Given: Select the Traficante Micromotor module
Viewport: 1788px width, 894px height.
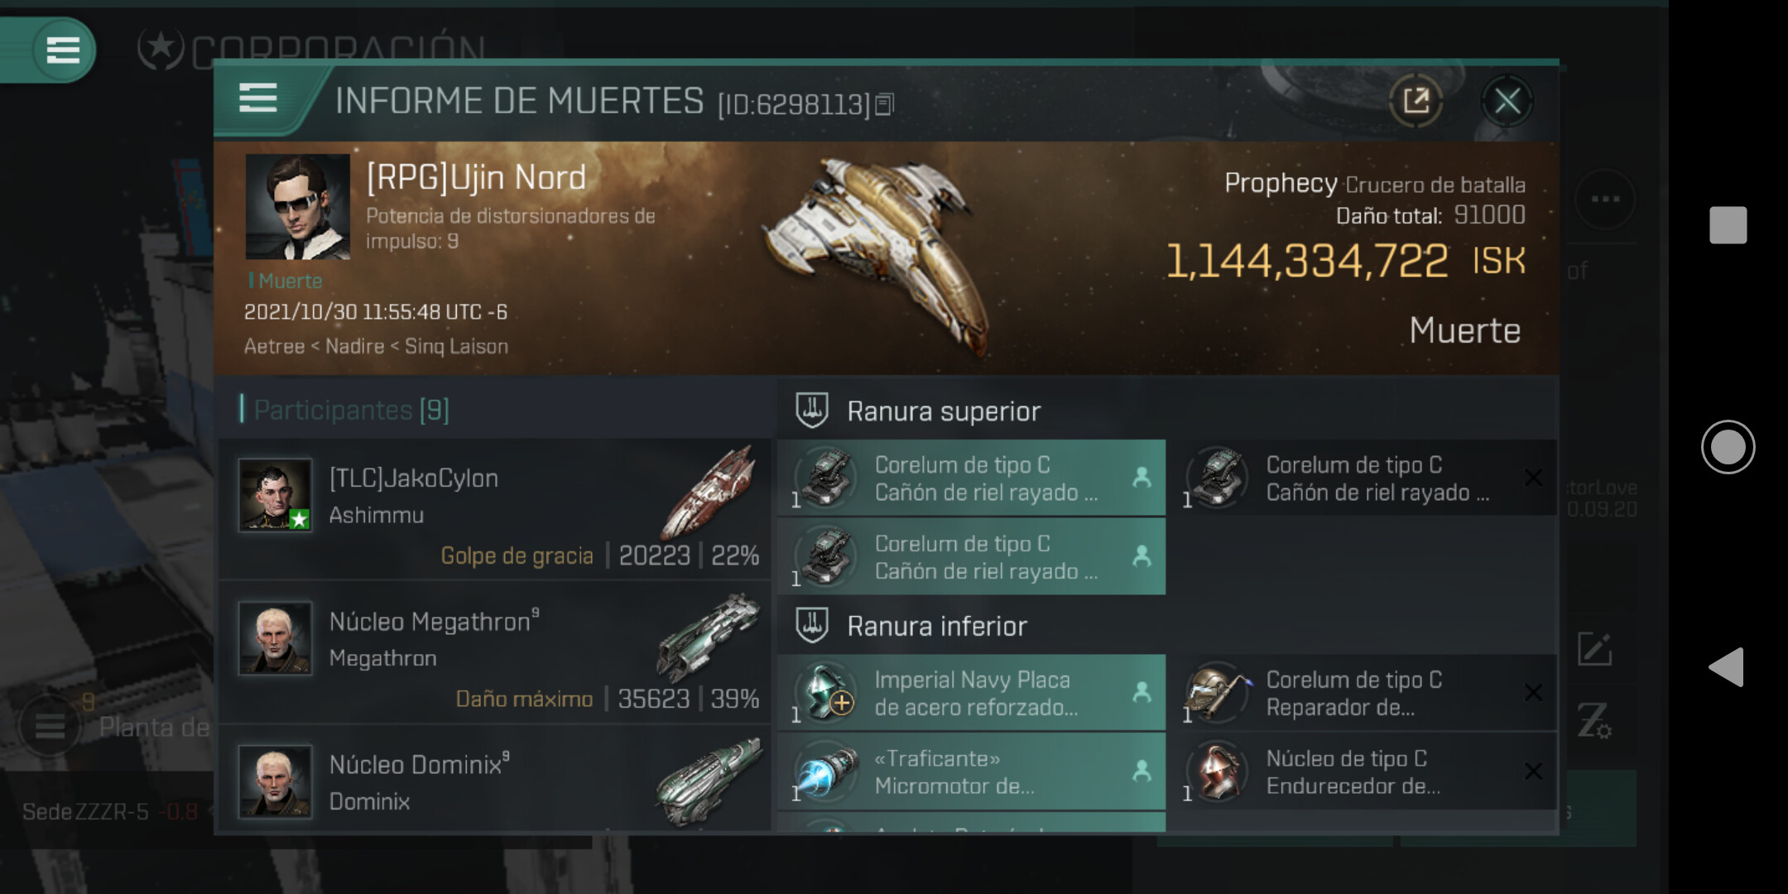Looking at the screenshot, I should [x=972, y=771].
